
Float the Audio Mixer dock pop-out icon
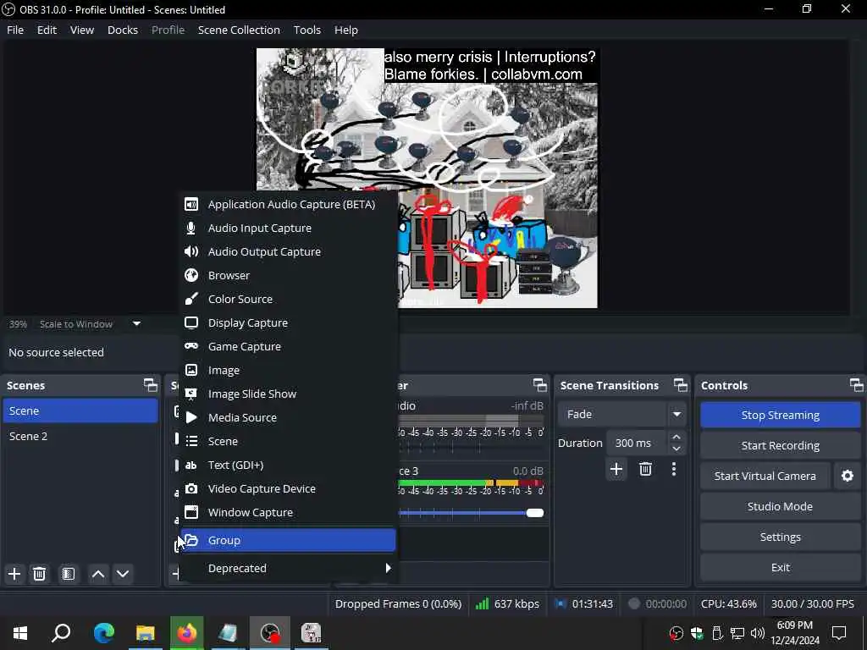coord(539,385)
